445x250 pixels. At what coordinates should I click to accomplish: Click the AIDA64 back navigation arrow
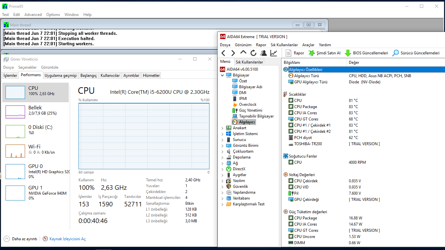pos(223,53)
